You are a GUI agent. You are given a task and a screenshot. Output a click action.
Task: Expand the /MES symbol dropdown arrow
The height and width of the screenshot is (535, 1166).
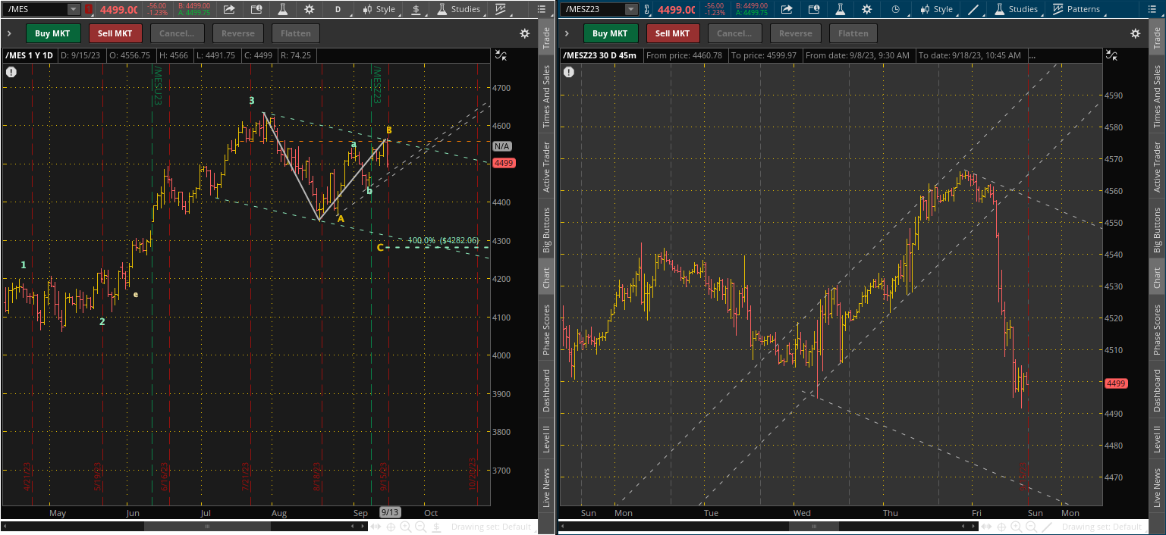coord(74,9)
